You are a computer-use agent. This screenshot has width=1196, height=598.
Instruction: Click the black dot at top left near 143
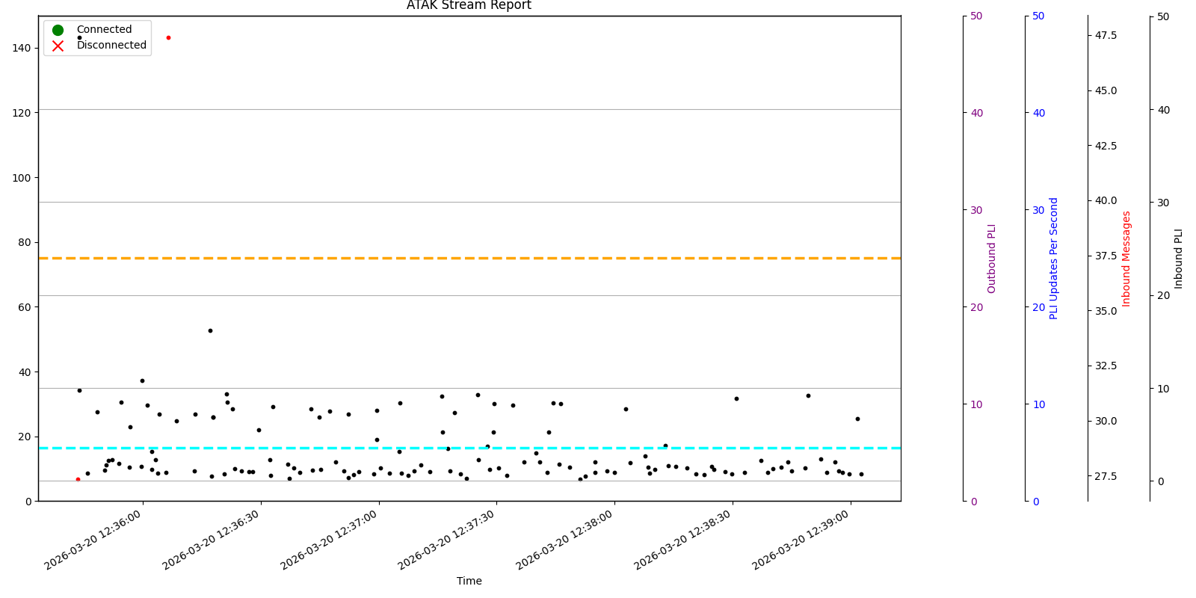click(x=80, y=37)
